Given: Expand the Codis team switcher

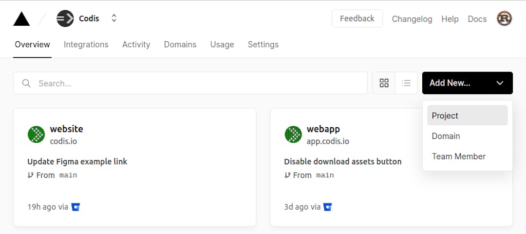Looking at the screenshot, I should pos(114,18).
